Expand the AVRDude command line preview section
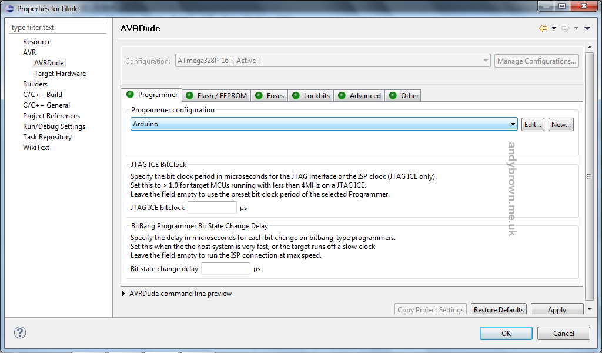The width and height of the screenshot is (602, 353). click(x=123, y=293)
